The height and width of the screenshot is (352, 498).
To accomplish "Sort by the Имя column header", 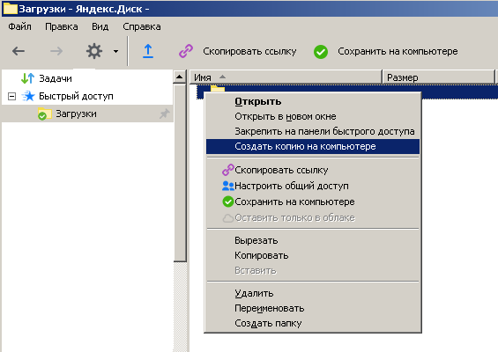I will pos(286,77).
